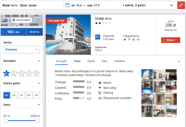Click the red Wybierz button
This screenshot has width=186, height=127.
tap(171, 40)
